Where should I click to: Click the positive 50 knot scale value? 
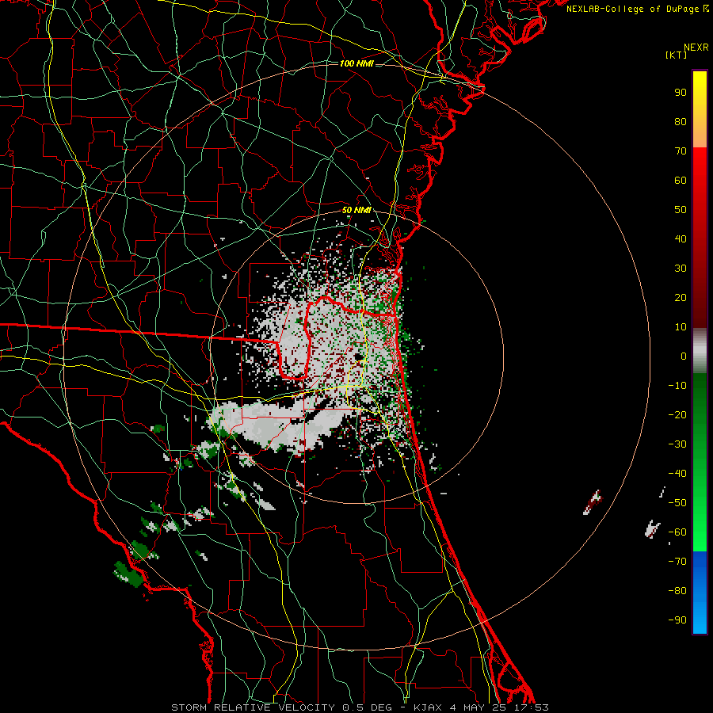pos(681,210)
